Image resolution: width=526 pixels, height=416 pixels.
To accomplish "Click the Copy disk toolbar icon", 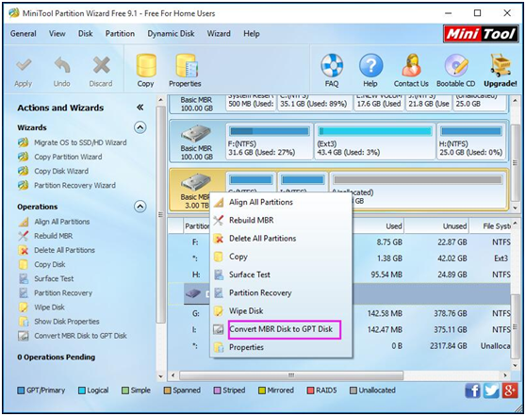I will pyautogui.click(x=146, y=65).
